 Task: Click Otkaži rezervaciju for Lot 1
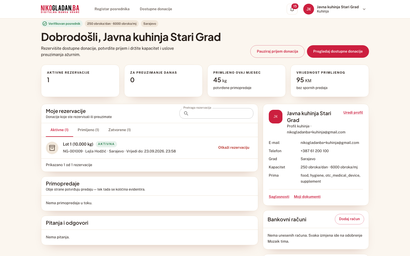click(234, 148)
